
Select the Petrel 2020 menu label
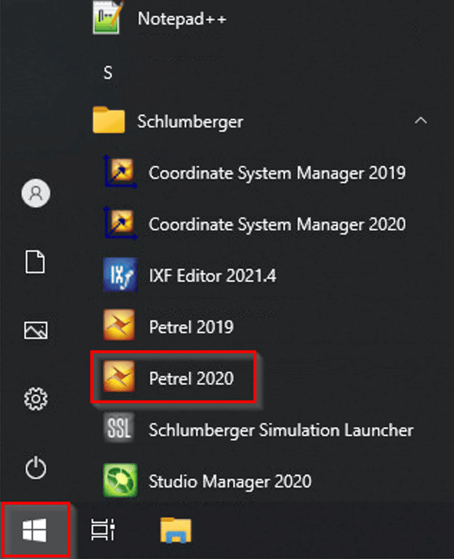(x=191, y=378)
